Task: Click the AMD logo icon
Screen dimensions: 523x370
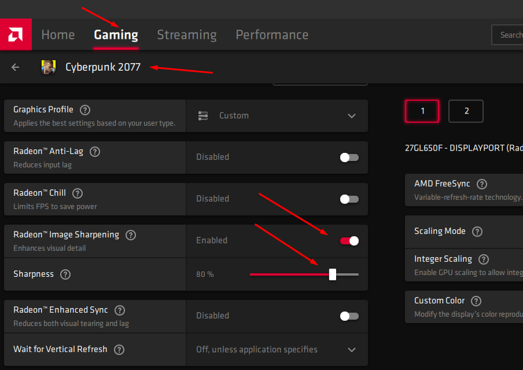Action: [x=16, y=35]
